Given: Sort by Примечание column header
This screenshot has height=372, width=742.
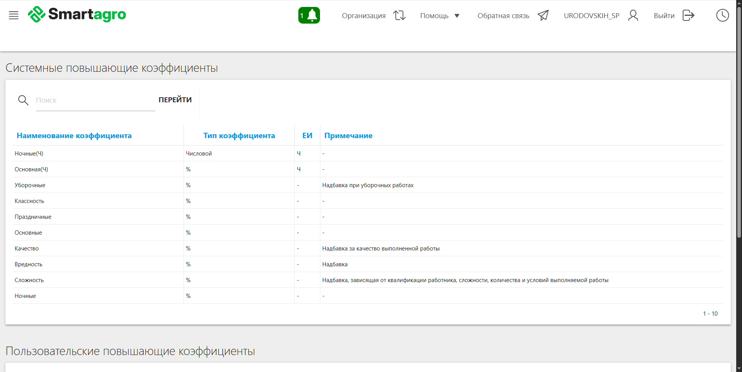Looking at the screenshot, I should (348, 135).
